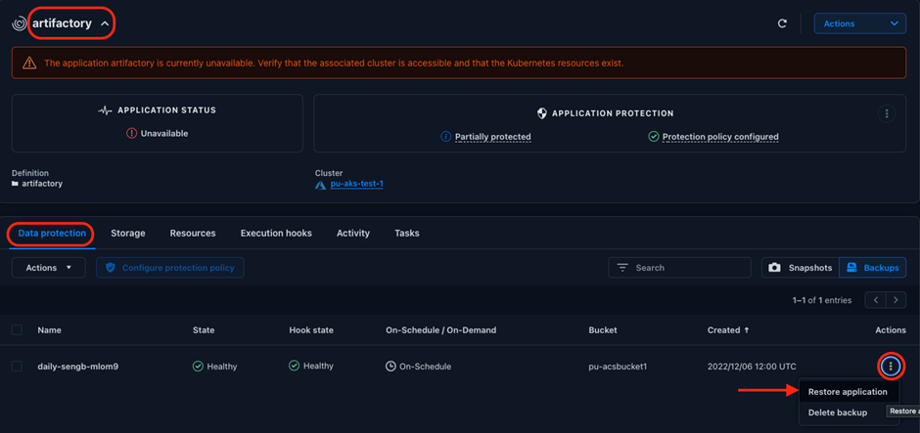This screenshot has width=920, height=433.
Task: Open the Data protection Actions dropdown
Action: (49, 267)
